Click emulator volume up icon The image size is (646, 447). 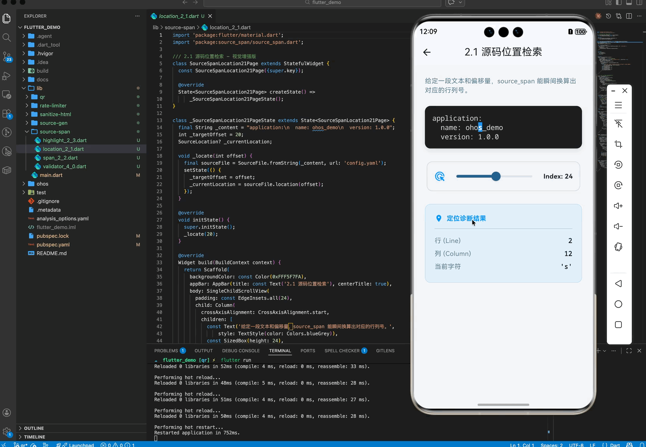click(618, 206)
